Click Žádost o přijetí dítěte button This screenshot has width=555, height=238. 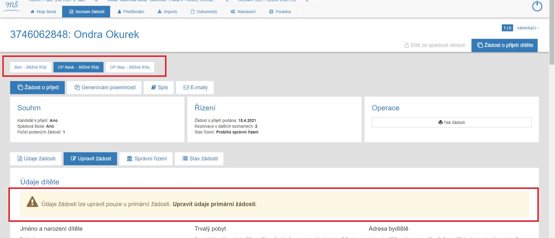click(x=504, y=45)
